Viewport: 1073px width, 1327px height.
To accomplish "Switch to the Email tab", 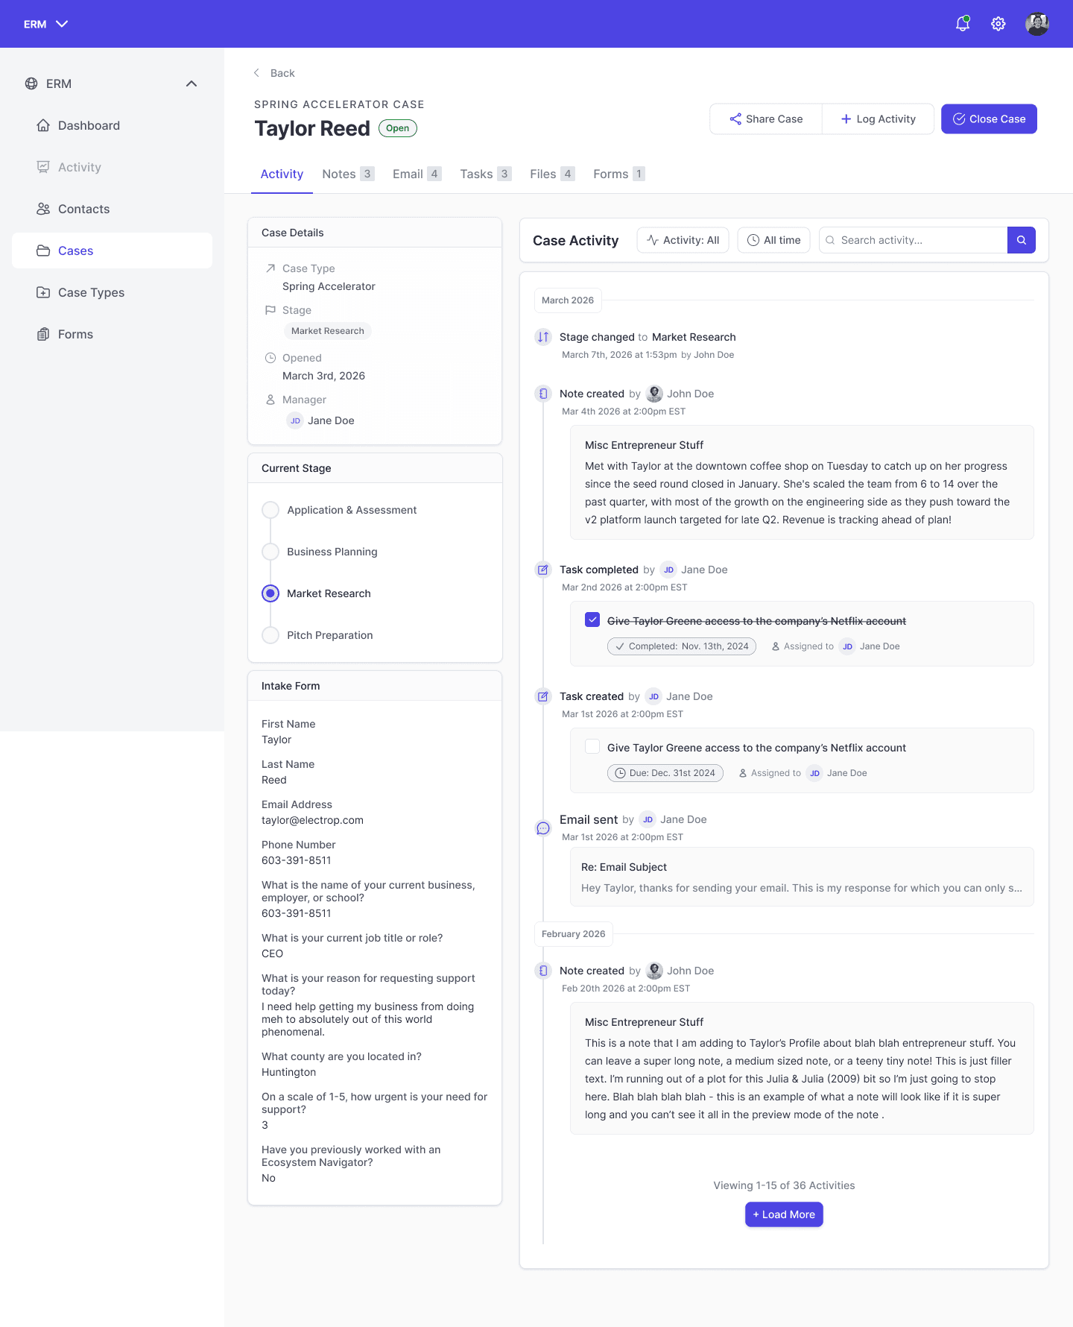I will pos(417,174).
